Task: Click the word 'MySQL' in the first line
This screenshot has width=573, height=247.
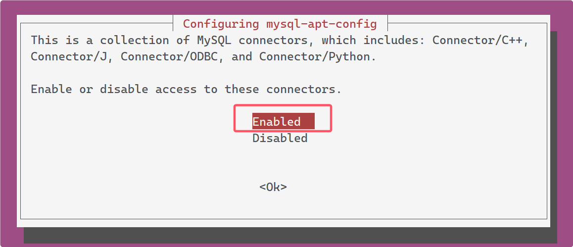Action: 214,40
